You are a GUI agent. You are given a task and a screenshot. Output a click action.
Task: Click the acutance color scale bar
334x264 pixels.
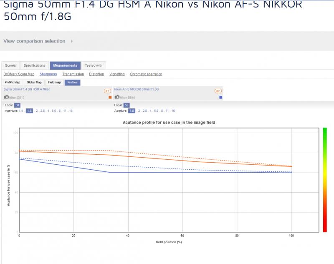pos(325,180)
